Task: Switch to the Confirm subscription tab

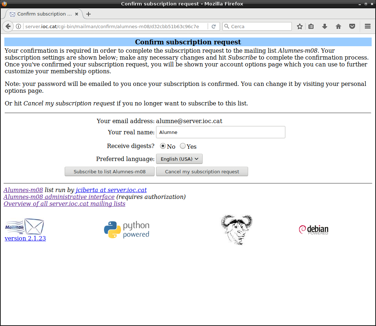Action: 42,14
